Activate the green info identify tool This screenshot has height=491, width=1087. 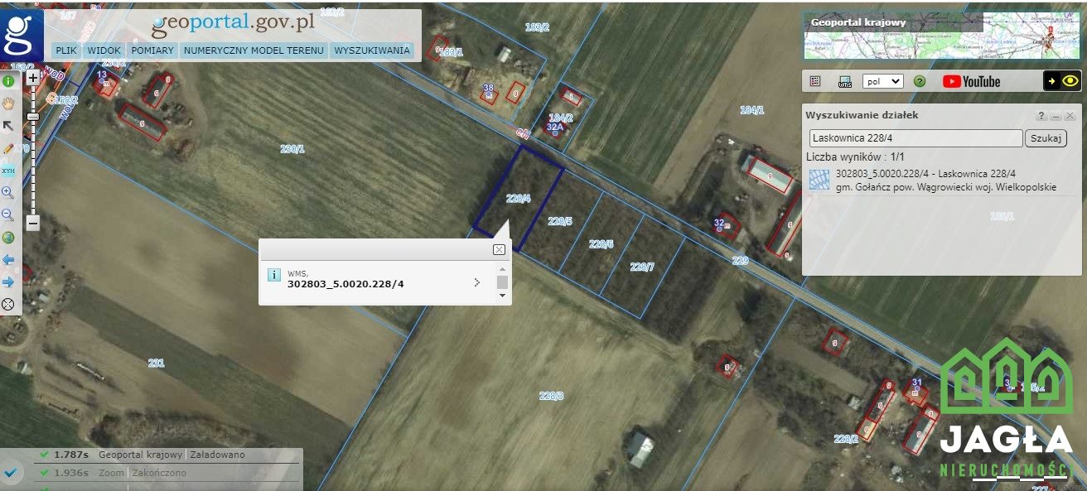coord(8,81)
